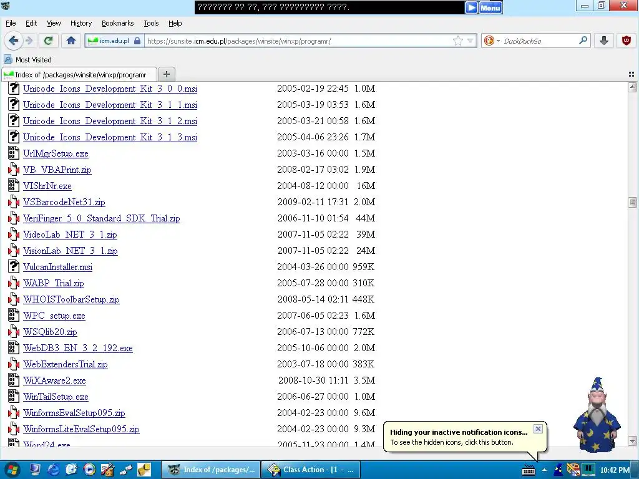
Task: Click the archive icon beside WSQlib20.zip
Action: pyautogui.click(x=14, y=332)
